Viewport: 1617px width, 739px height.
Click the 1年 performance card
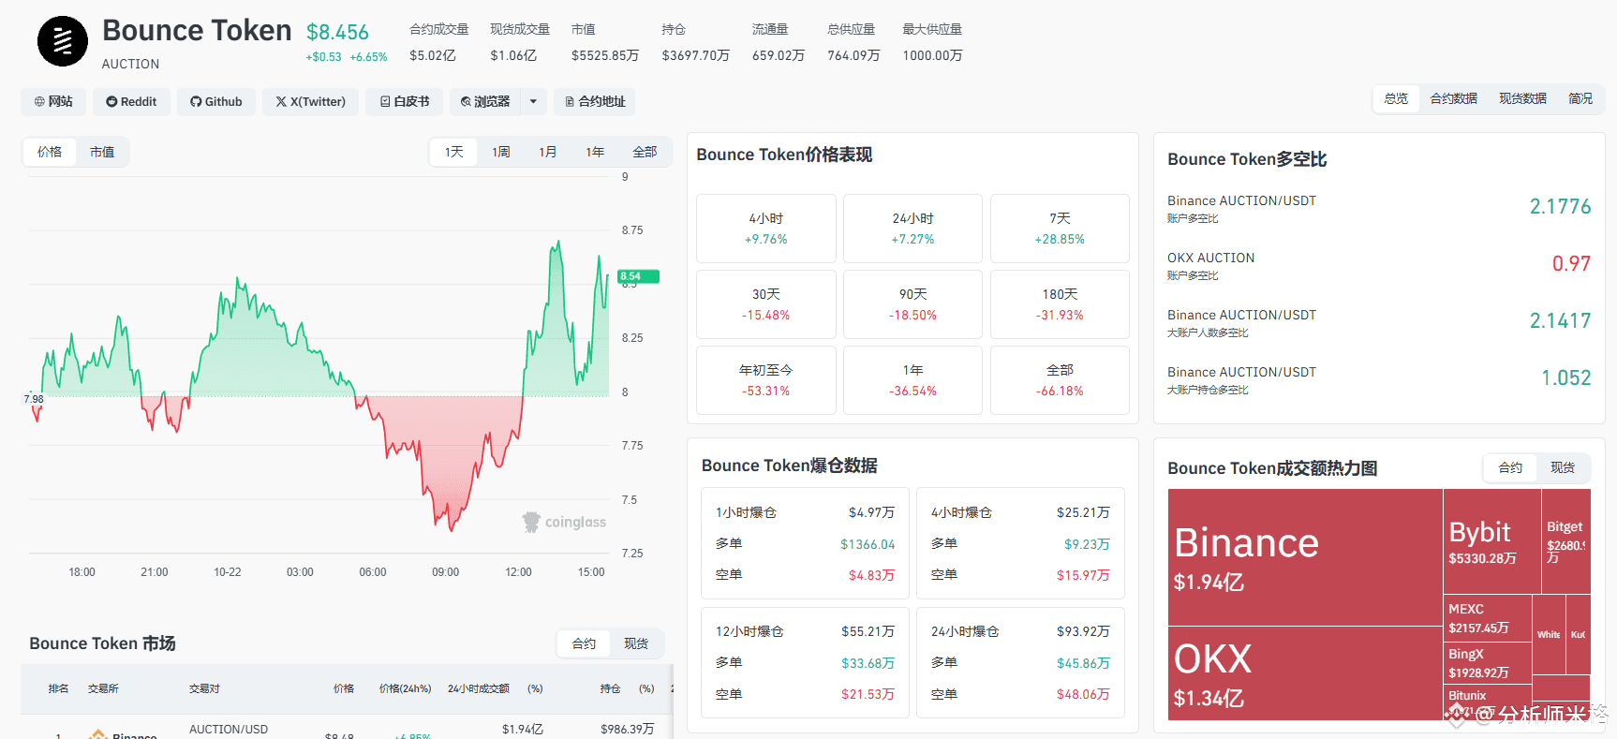[912, 380]
